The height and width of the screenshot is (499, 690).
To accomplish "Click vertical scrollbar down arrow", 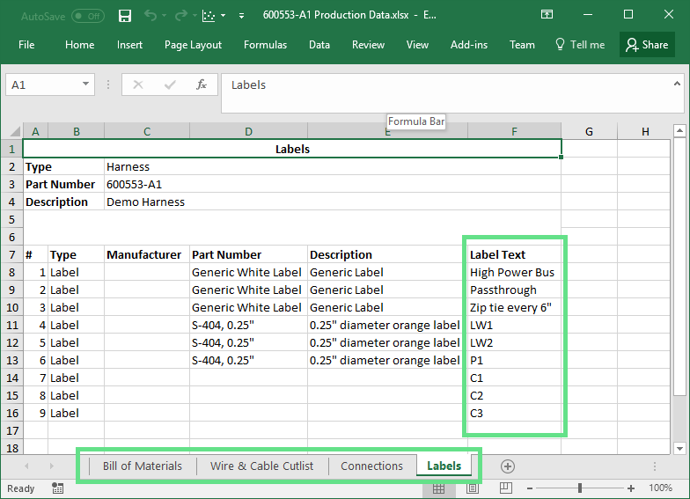I will [x=679, y=449].
